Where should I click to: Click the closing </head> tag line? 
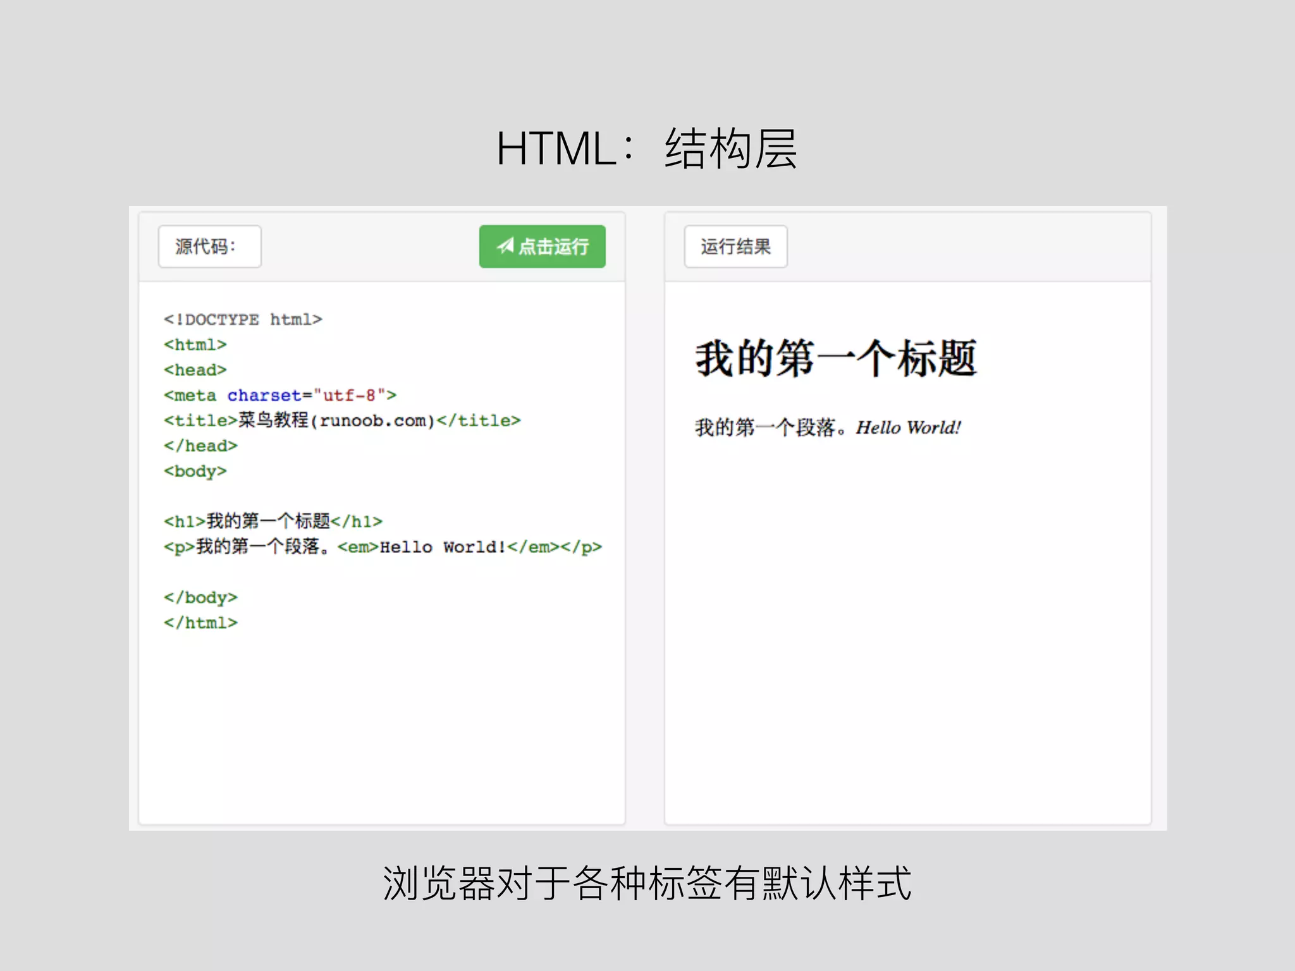click(x=200, y=446)
